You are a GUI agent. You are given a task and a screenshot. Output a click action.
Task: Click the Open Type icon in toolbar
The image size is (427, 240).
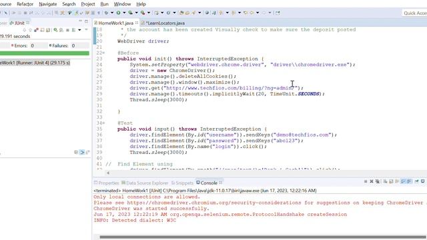(x=181, y=13)
